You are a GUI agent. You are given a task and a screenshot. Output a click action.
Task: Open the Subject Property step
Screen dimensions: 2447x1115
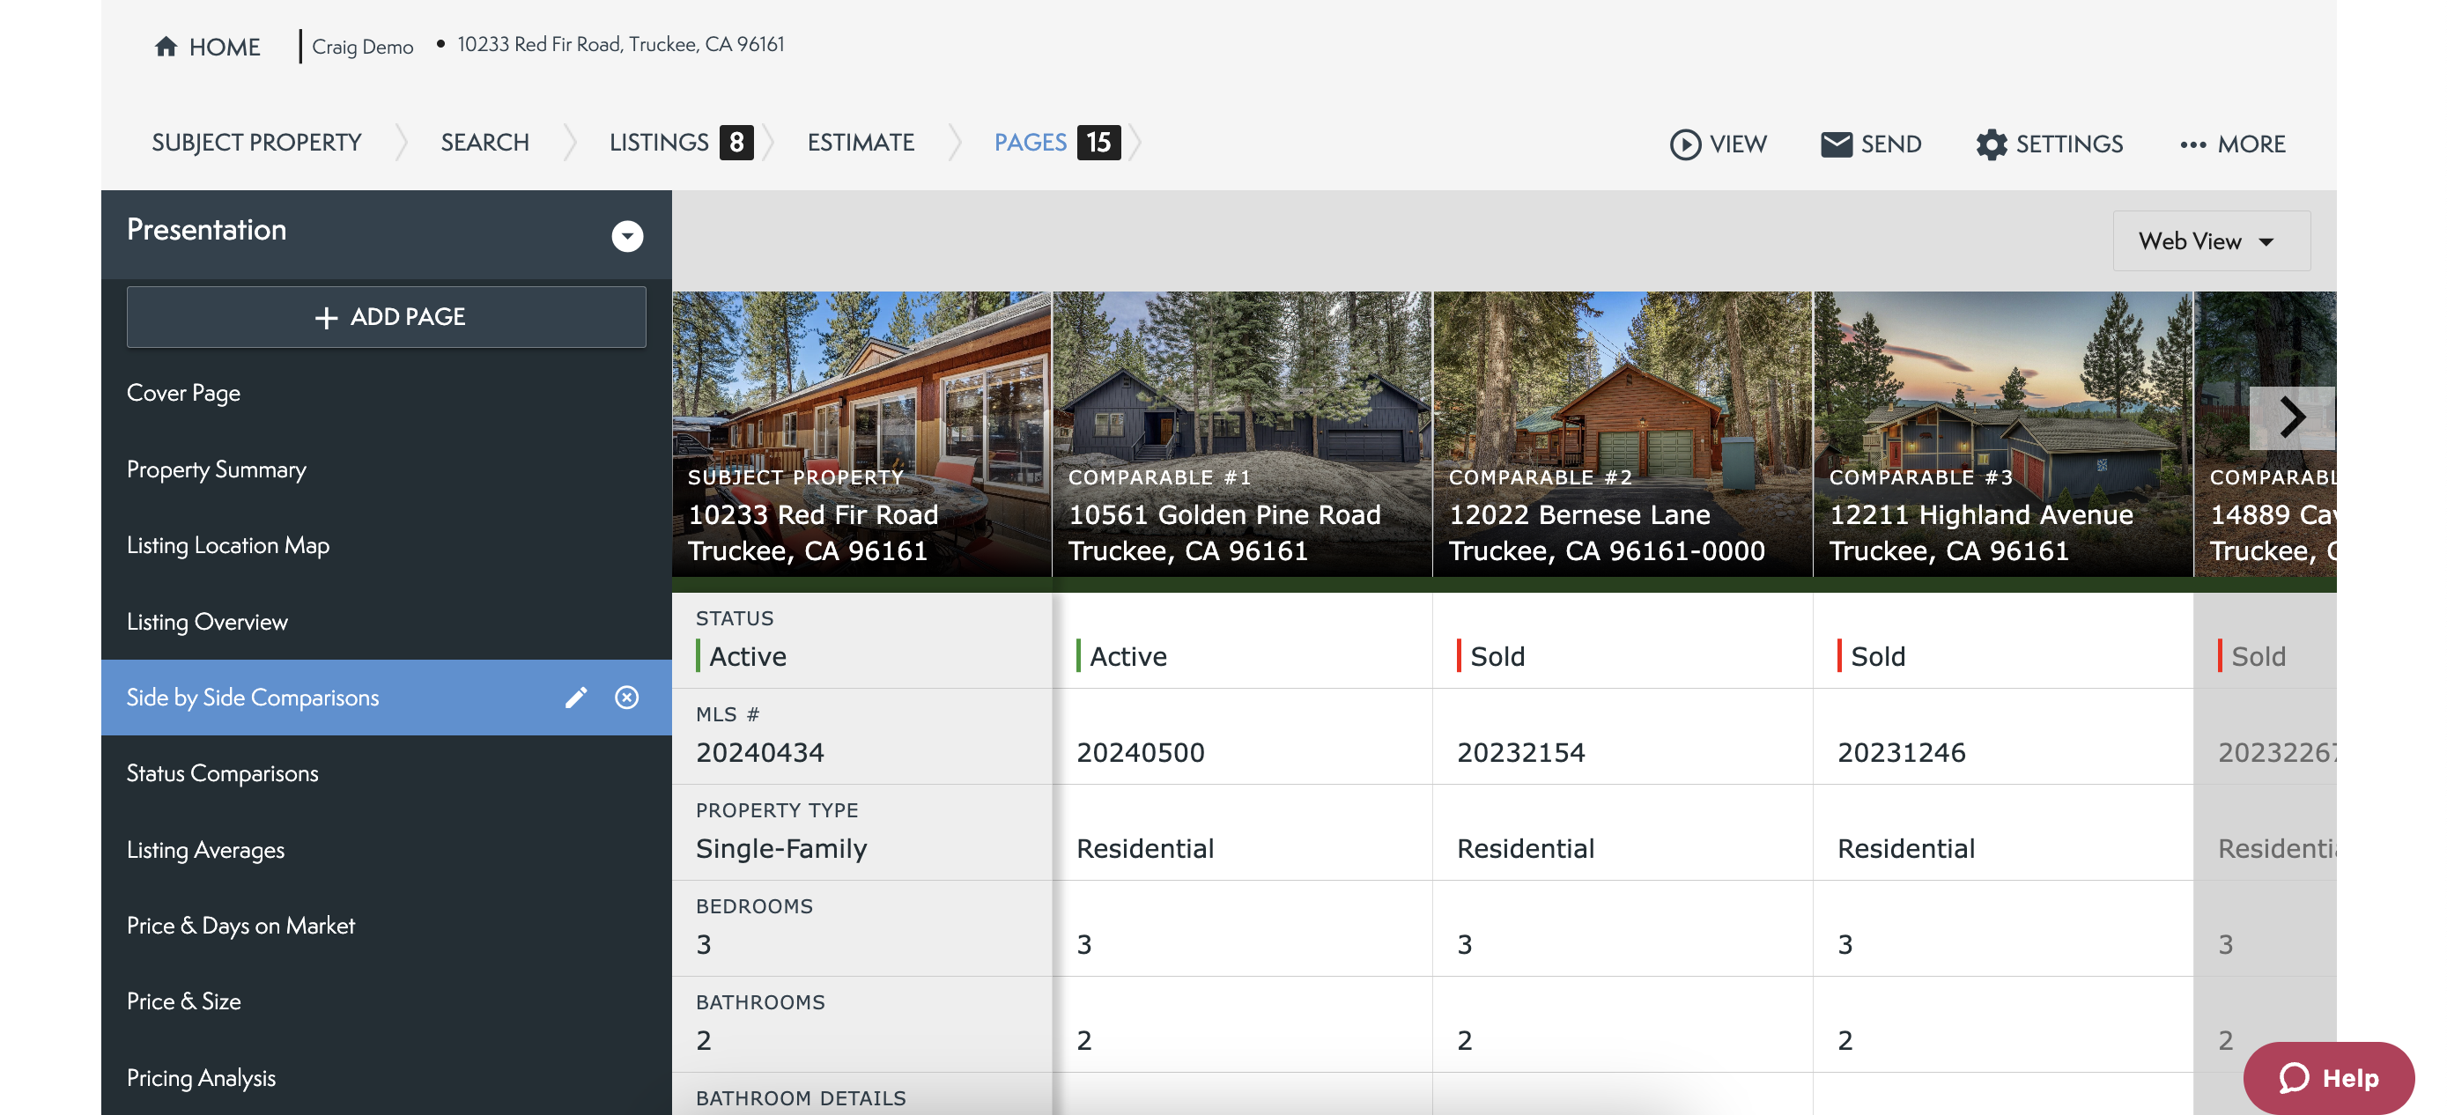(x=256, y=143)
